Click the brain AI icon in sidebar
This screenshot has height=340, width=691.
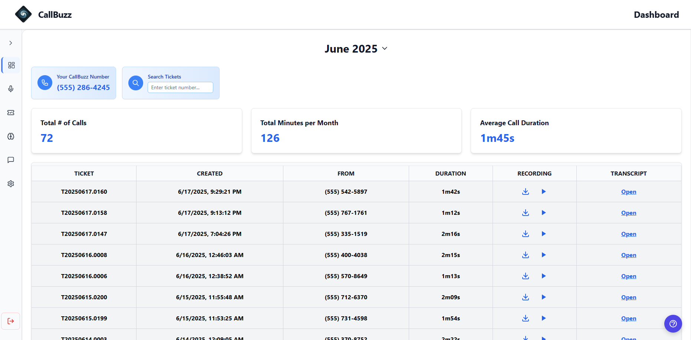tap(11, 136)
